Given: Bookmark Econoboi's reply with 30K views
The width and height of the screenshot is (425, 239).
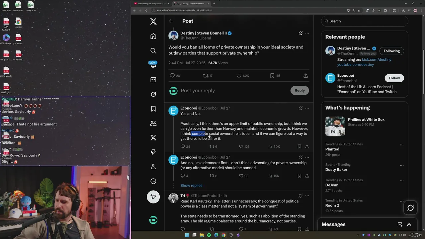Looking at the screenshot, I should [x=299, y=146].
